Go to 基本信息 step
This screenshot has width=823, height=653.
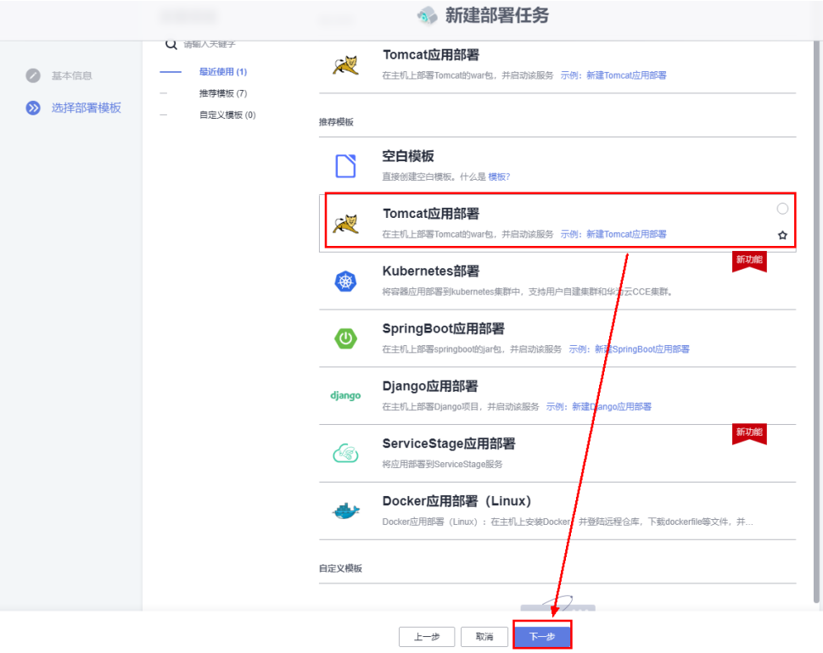(x=72, y=75)
